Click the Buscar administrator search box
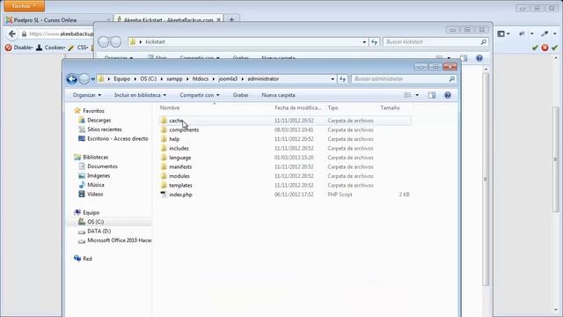This screenshot has height=317, width=563. click(404, 79)
